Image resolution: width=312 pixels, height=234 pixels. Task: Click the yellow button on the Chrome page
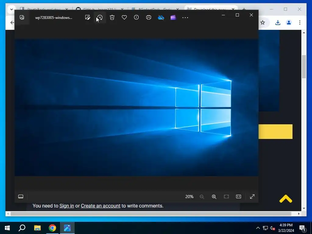(x=275, y=132)
